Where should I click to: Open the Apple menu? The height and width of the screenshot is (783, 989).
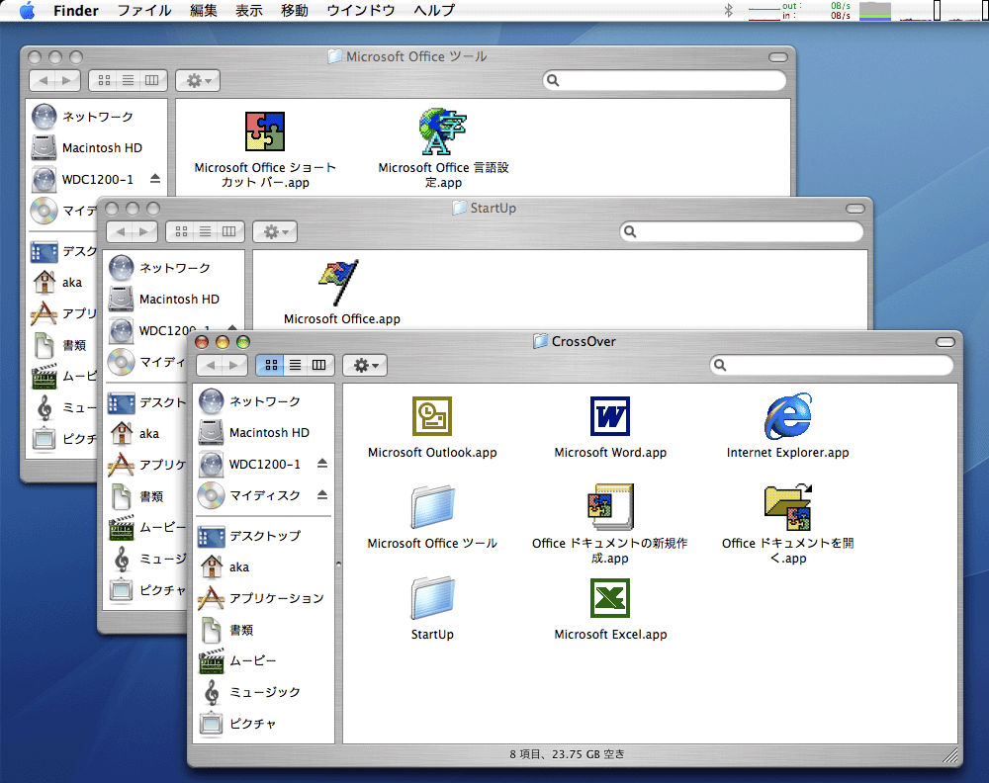pos(27,10)
